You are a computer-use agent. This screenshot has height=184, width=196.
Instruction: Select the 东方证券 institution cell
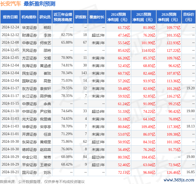(29, 89)
